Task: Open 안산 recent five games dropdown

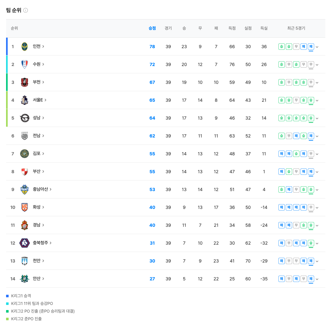Action: coord(317,279)
